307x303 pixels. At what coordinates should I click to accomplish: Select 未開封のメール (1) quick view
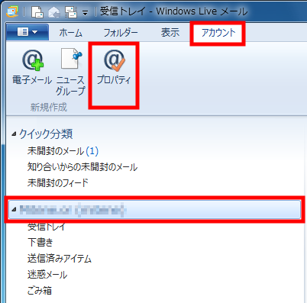click(x=63, y=151)
